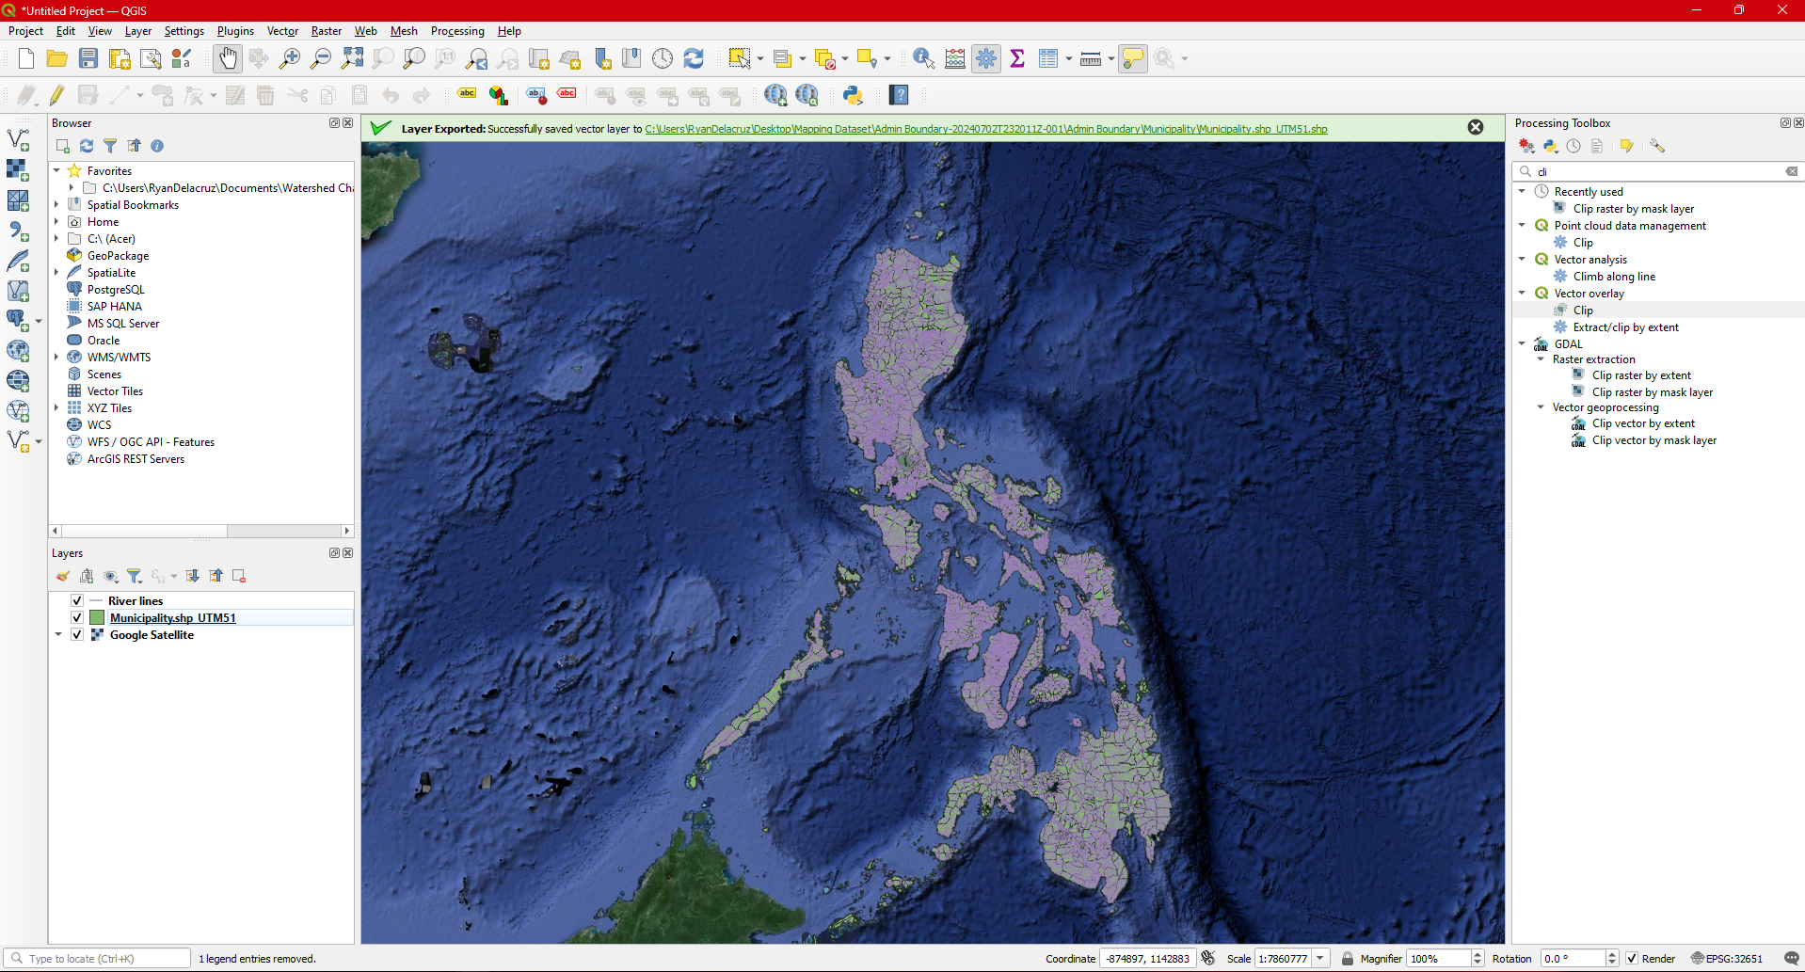Uncheck the Google Satellite layer visibility
The height and width of the screenshot is (972, 1805).
[77, 635]
